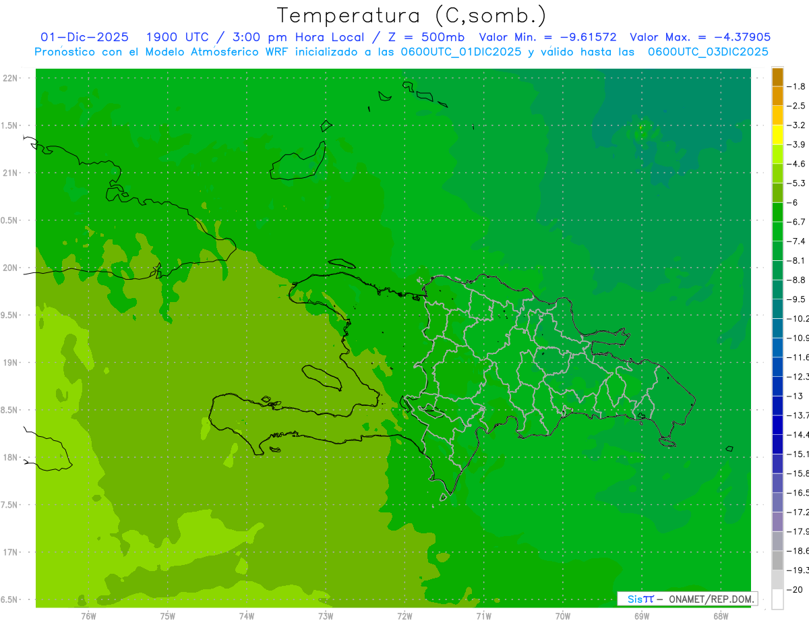Click the '19N' latitude label

[10, 363]
